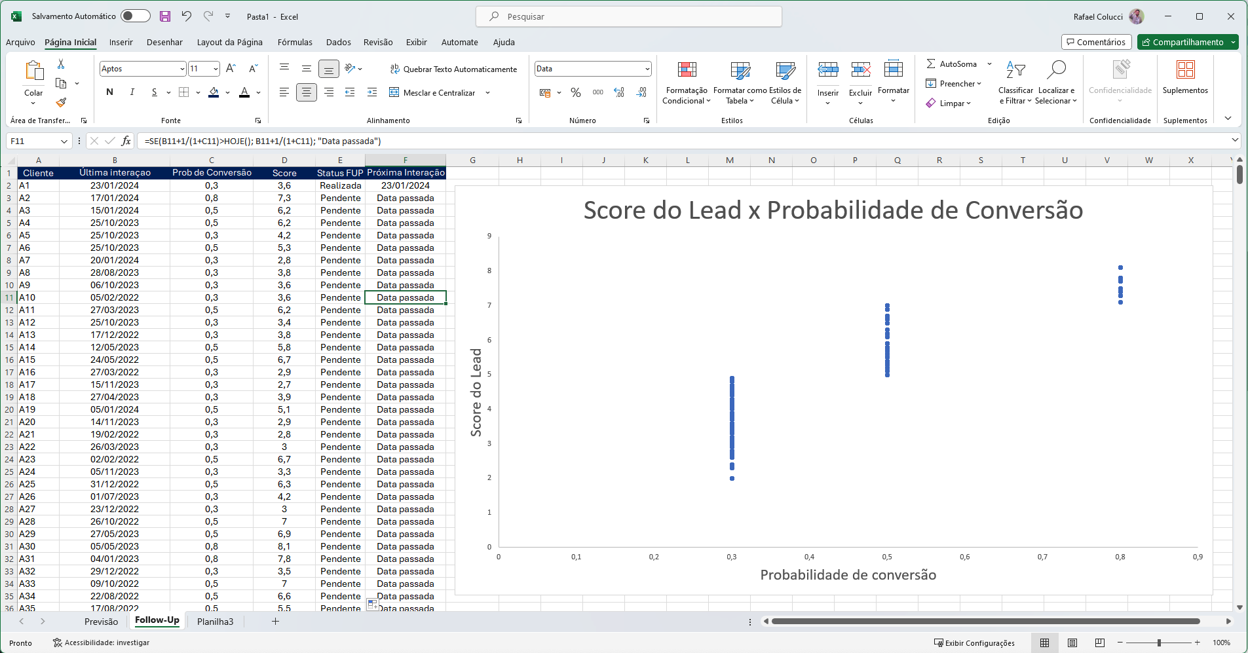Expand the Name Box dropdown arrow
The height and width of the screenshot is (653, 1248).
[64, 141]
